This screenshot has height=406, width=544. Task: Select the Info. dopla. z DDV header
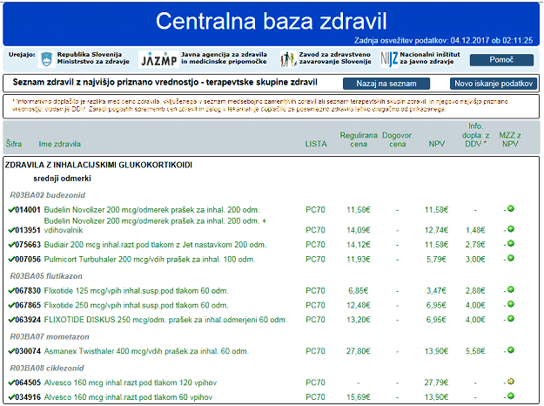click(x=475, y=135)
